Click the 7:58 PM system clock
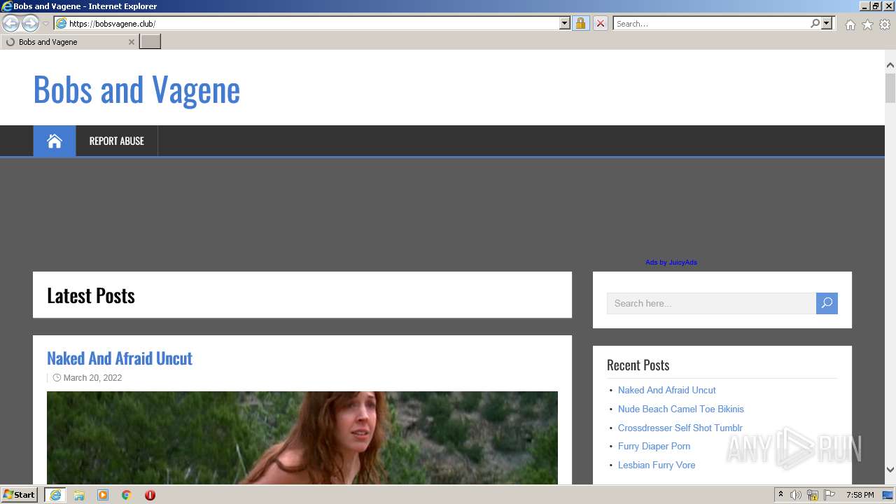Image resolution: width=896 pixels, height=504 pixels. click(860, 495)
